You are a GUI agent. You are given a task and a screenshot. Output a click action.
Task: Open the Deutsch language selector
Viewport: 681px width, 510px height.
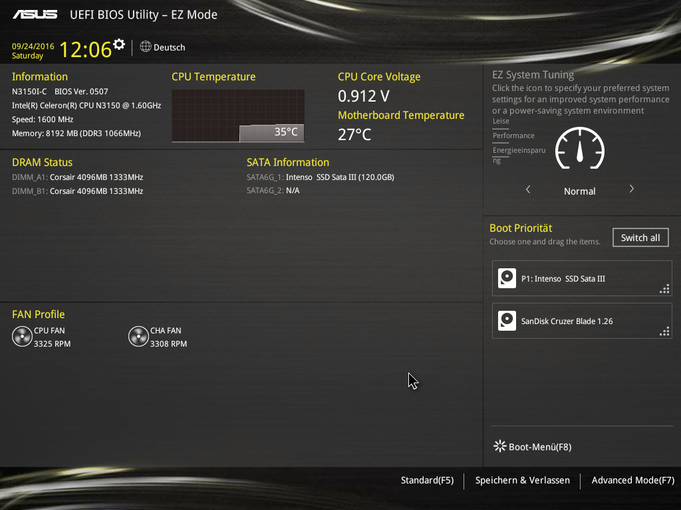(162, 47)
